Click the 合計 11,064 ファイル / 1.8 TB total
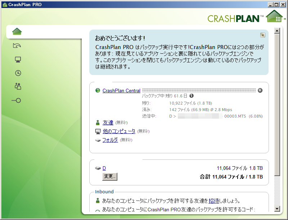Screen dimensions: 288x220 pyautogui.click(x=231, y=177)
